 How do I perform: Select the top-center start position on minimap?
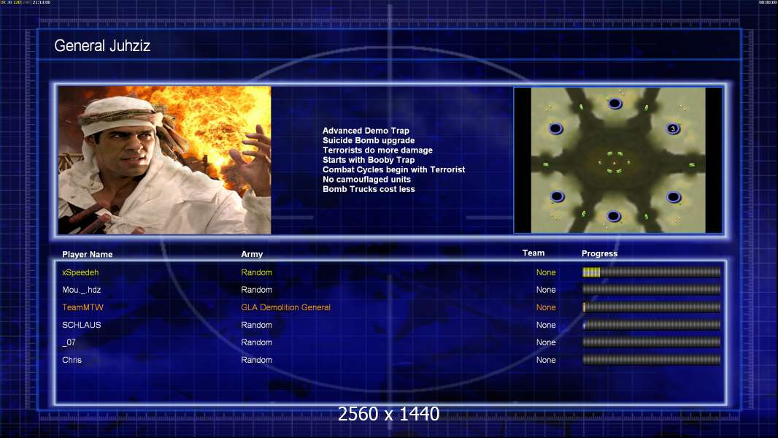pos(615,104)
